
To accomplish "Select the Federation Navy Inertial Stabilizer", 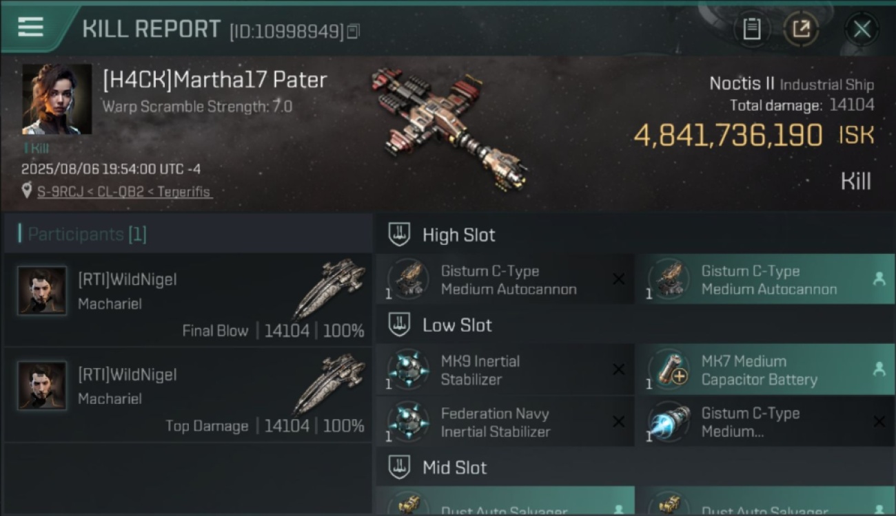I will pyautogui.click(x=505, y=422).
